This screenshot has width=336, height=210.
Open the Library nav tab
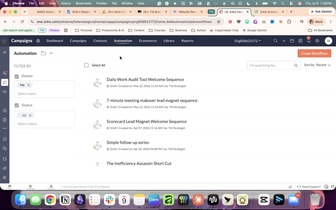[169, 41]
